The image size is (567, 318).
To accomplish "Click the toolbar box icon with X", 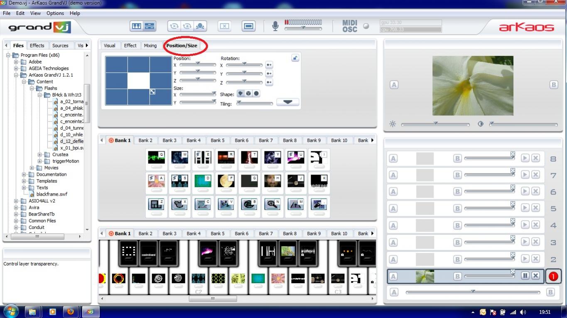I will [224, 27].
